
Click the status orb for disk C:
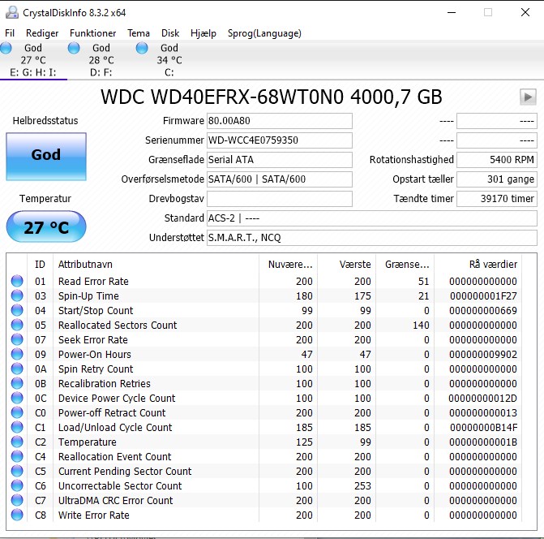(x=142, y=48)
